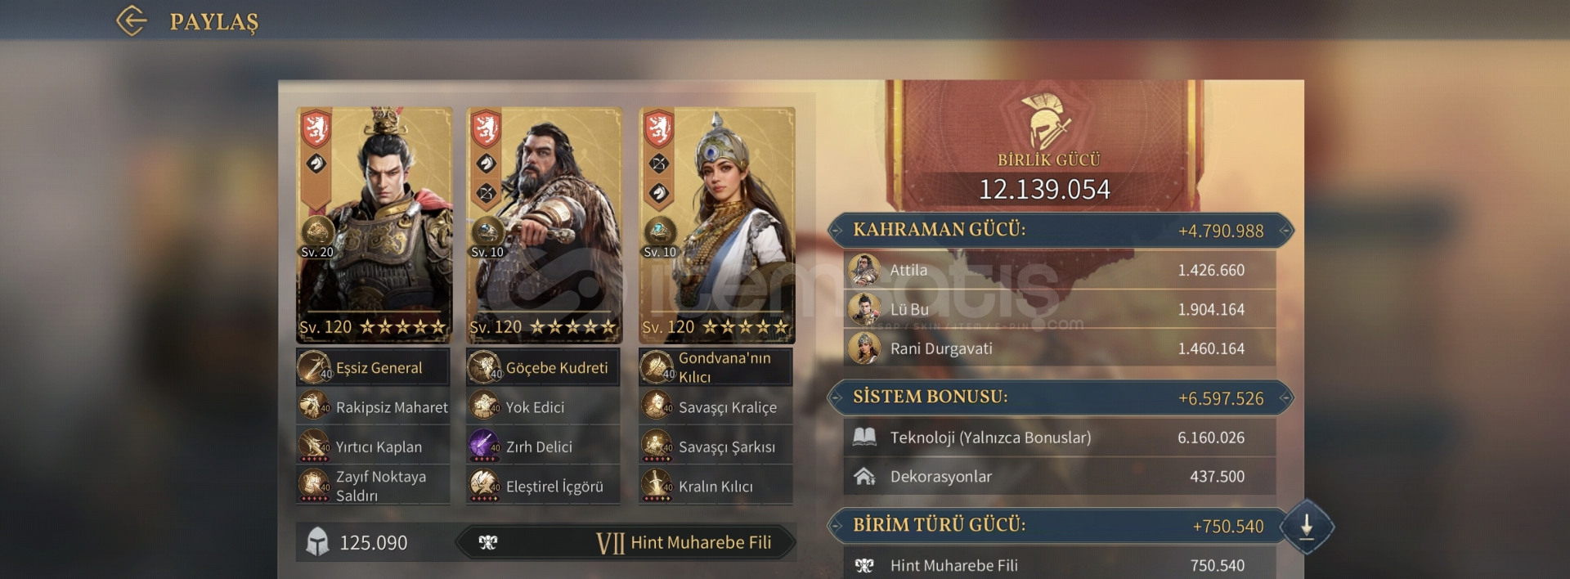The width and height of the screenshot is (1570, 579).
Task: Tap the Göçebe Kudreti skill icon
Action: (x=484, y=367)
